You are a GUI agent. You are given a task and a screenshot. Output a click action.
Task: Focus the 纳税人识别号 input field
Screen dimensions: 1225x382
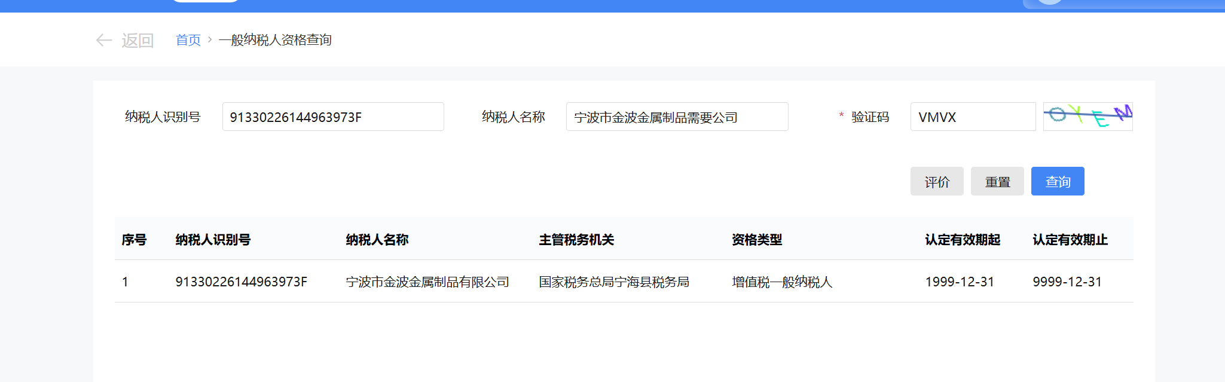(x=332, y=117)
